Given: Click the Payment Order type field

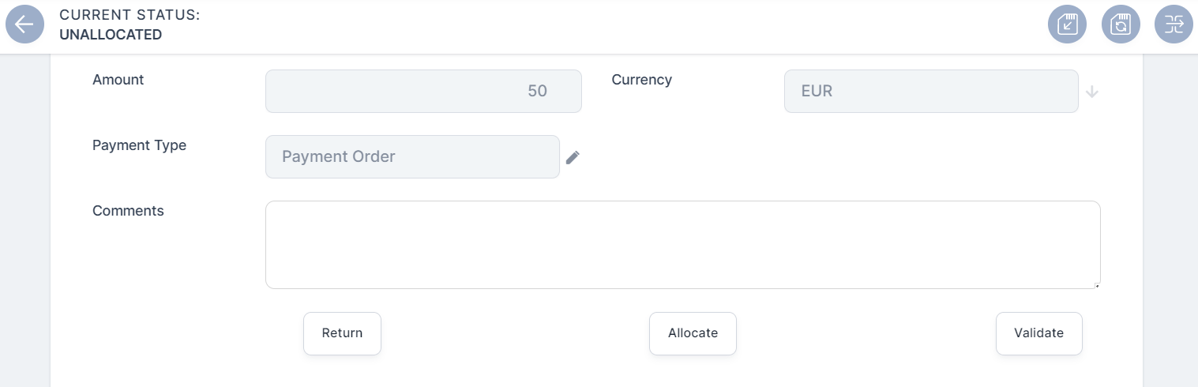Looking at the screenshot, I should click(411, 156).
